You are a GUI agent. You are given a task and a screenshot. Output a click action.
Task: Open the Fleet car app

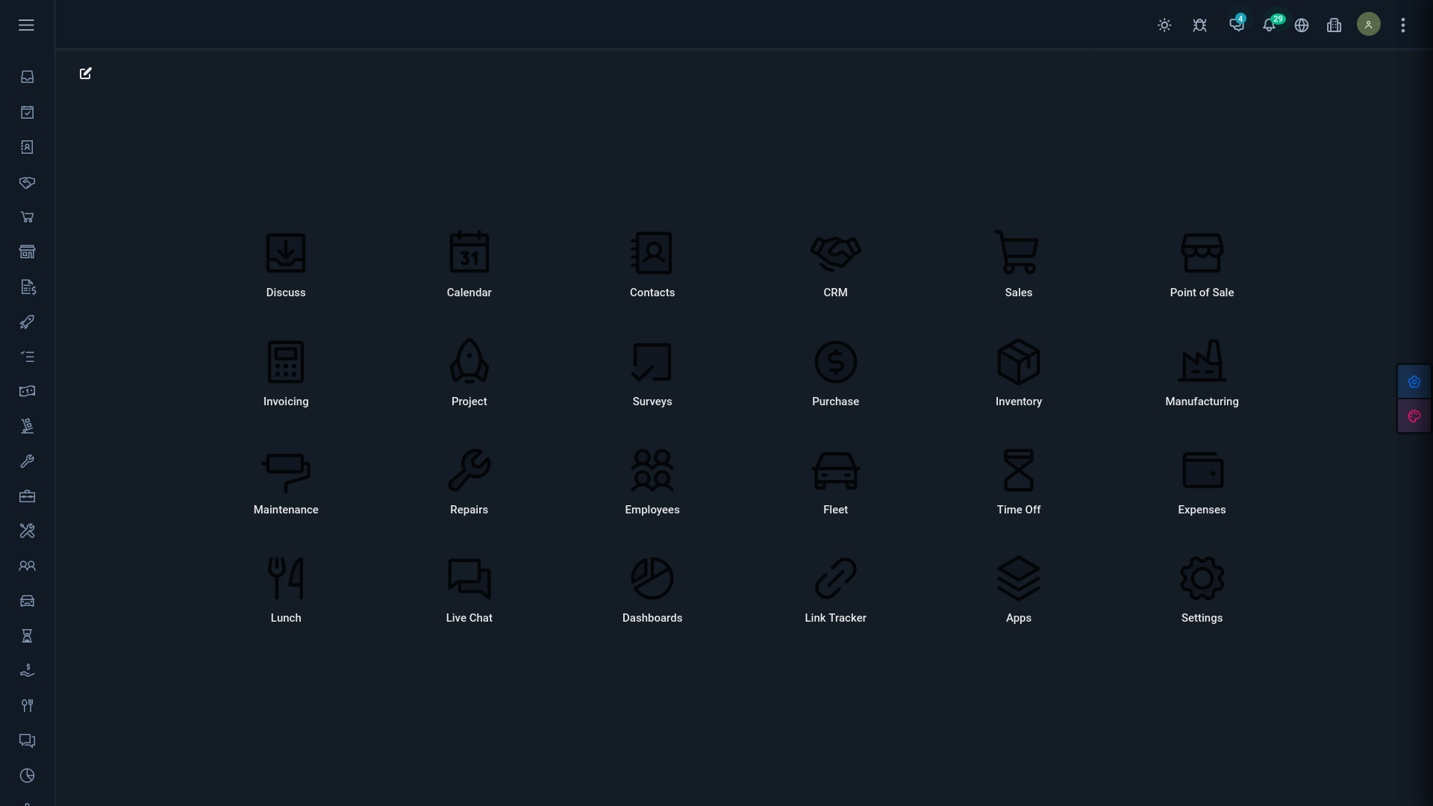pos(835,470)
